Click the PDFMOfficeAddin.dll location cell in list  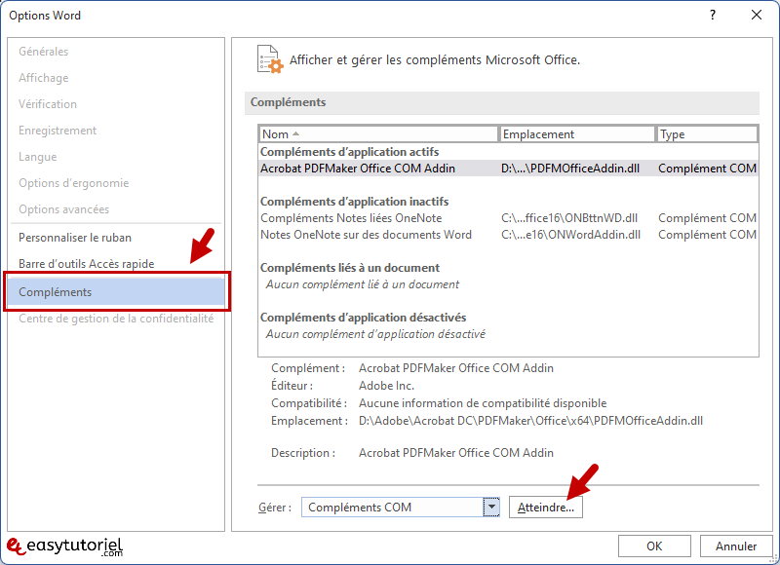coord(570,168)
